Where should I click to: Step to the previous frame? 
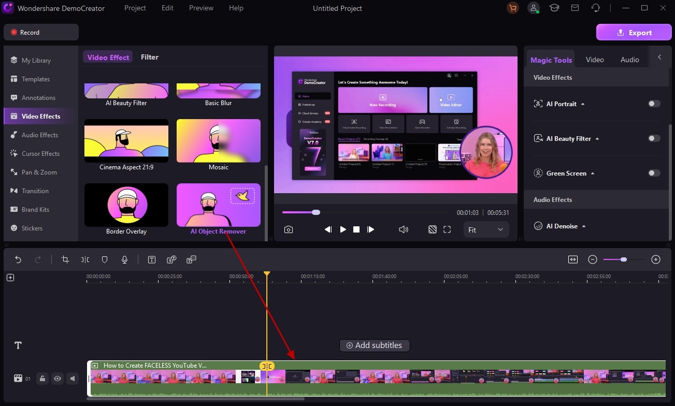click(x=328, y=229)
